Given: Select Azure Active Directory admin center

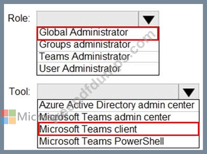Looking at the screenshot, I should click(118, 105).
